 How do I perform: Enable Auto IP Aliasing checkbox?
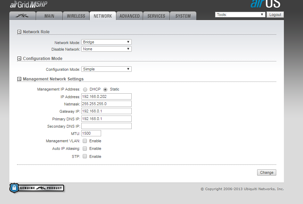pos(85,148)
